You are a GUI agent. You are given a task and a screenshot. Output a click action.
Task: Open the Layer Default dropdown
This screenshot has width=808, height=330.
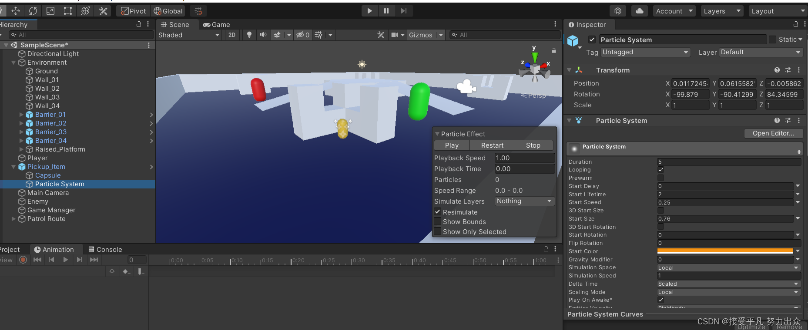pos(761,52)
